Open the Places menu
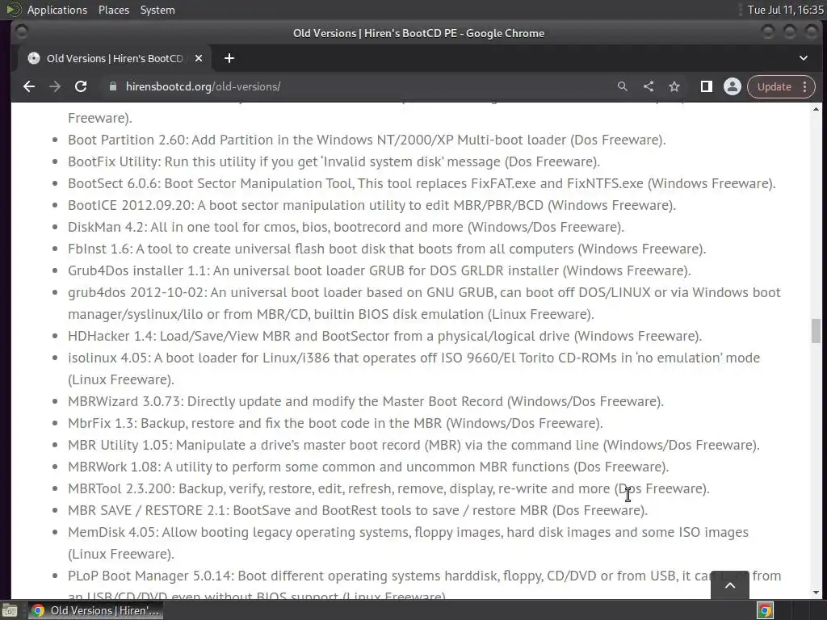The height and width of the screenshot is (620, 827). pos(113,10)
